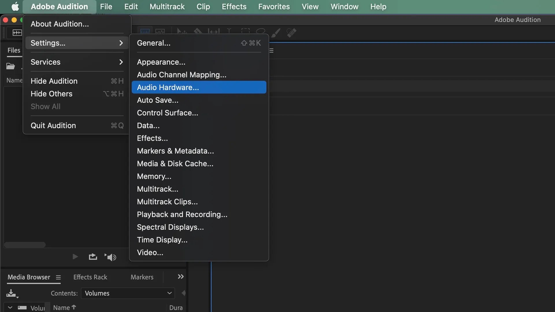Screen dimensions: 555x312
Task: Switch to Waveform editor view icon
Action: [145, 32]
